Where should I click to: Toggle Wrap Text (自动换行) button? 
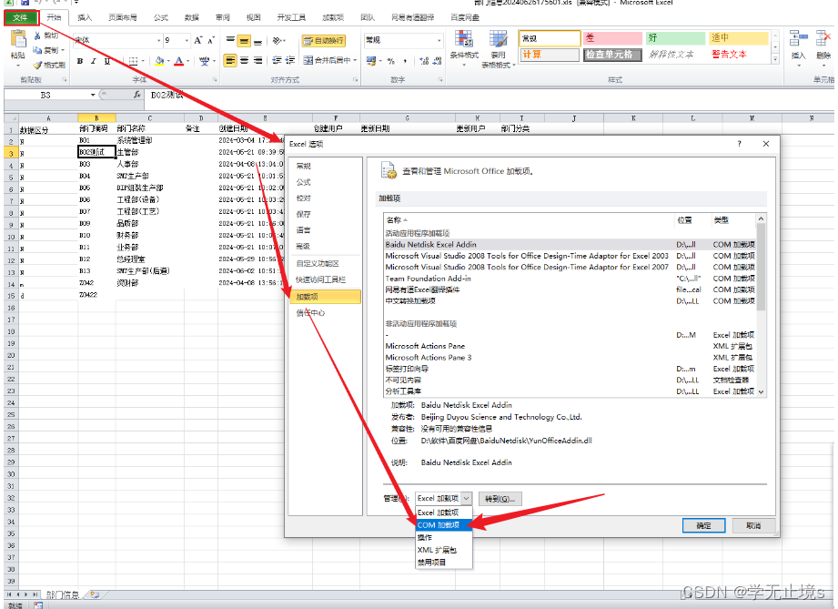323,41
